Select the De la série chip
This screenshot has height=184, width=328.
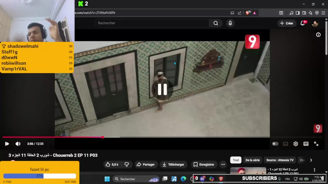click(252, 160)
